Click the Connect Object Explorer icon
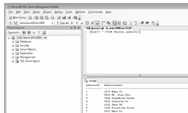The width and height of the screenshot is (188, 113). (x=24, y=33)
